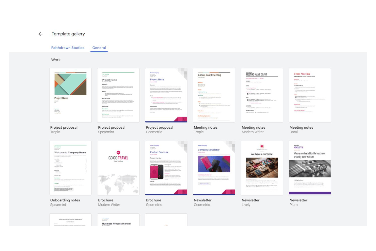Switch to the Faithdrawn Studios tab

pos(68,48)
